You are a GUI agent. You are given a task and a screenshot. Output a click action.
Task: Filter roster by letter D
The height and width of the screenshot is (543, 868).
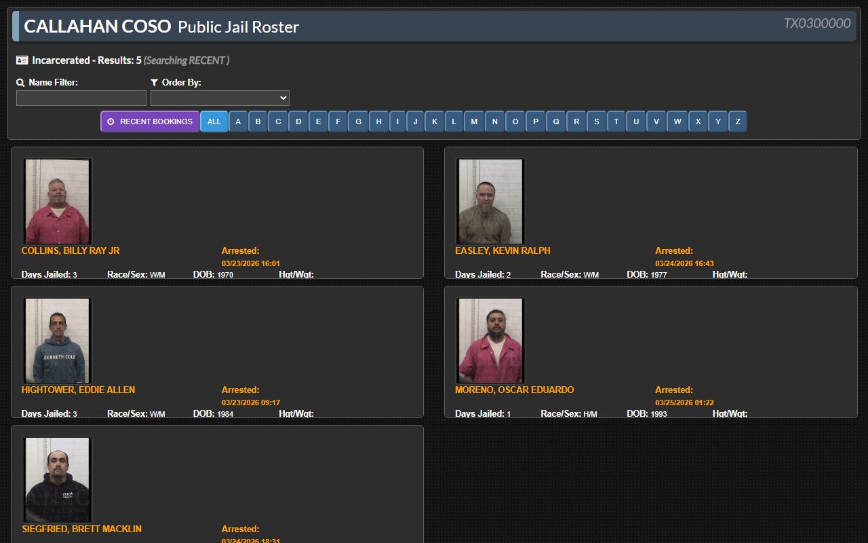pyautogui.click(x=298, y=121)
